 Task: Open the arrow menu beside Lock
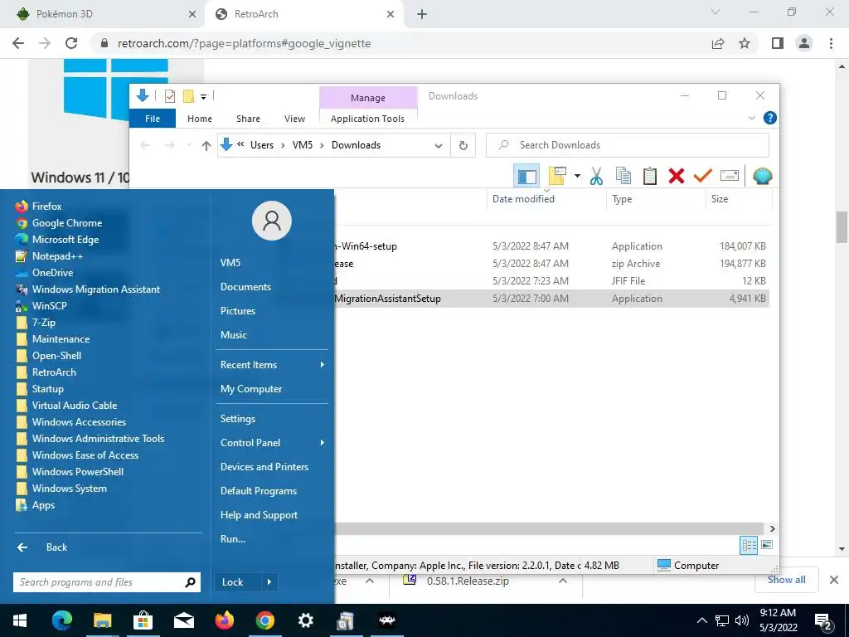click(x=269, y=582)
